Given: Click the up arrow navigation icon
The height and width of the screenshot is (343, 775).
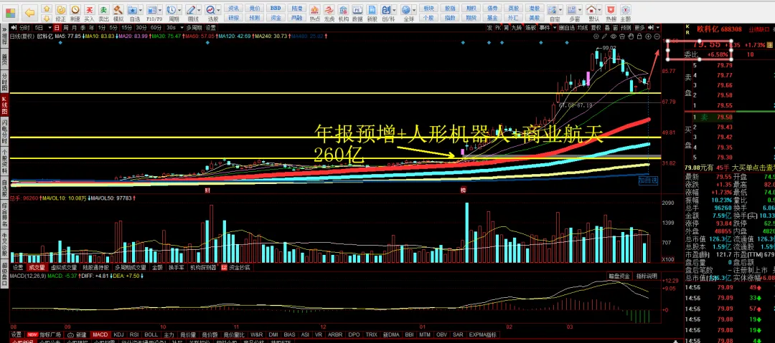Looking at the screenshot, I should [46, 8].
